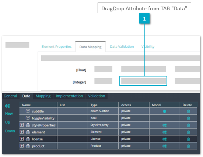This screenshot has width=203, height=157.
Task: Go to the Validation tab
Action: pyautogui.click(x=97, y=96)
